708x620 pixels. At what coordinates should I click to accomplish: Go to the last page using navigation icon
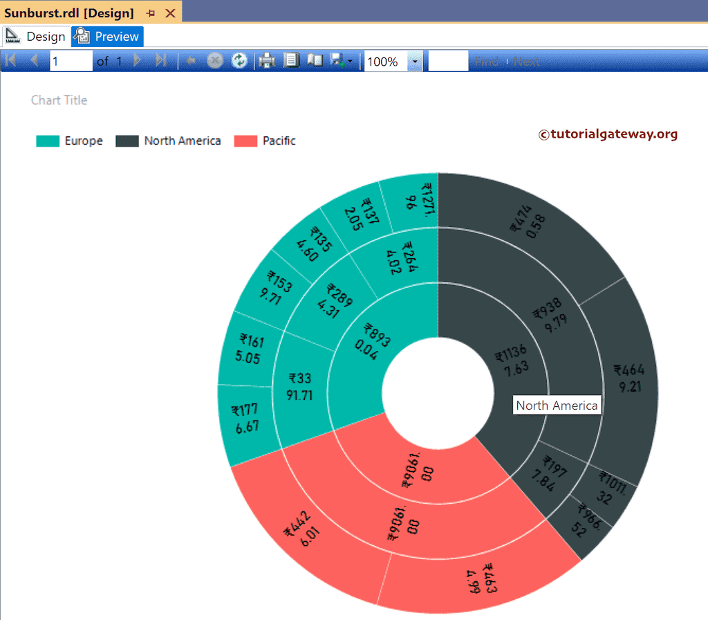point(160,60)
